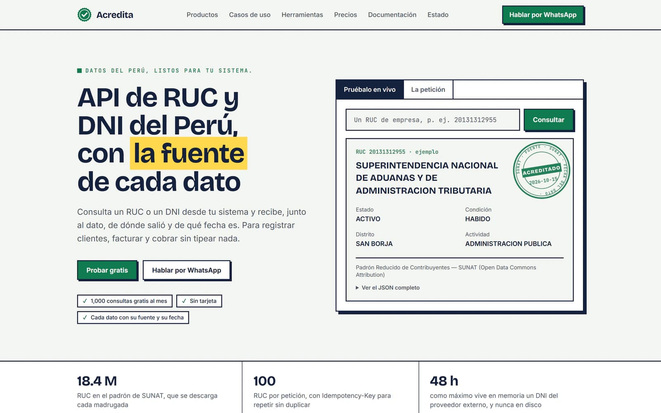This screenshot has width=661, height=413.
Task: Click the ACREDITADO stamp seal
Action: [x=541, y=170]
